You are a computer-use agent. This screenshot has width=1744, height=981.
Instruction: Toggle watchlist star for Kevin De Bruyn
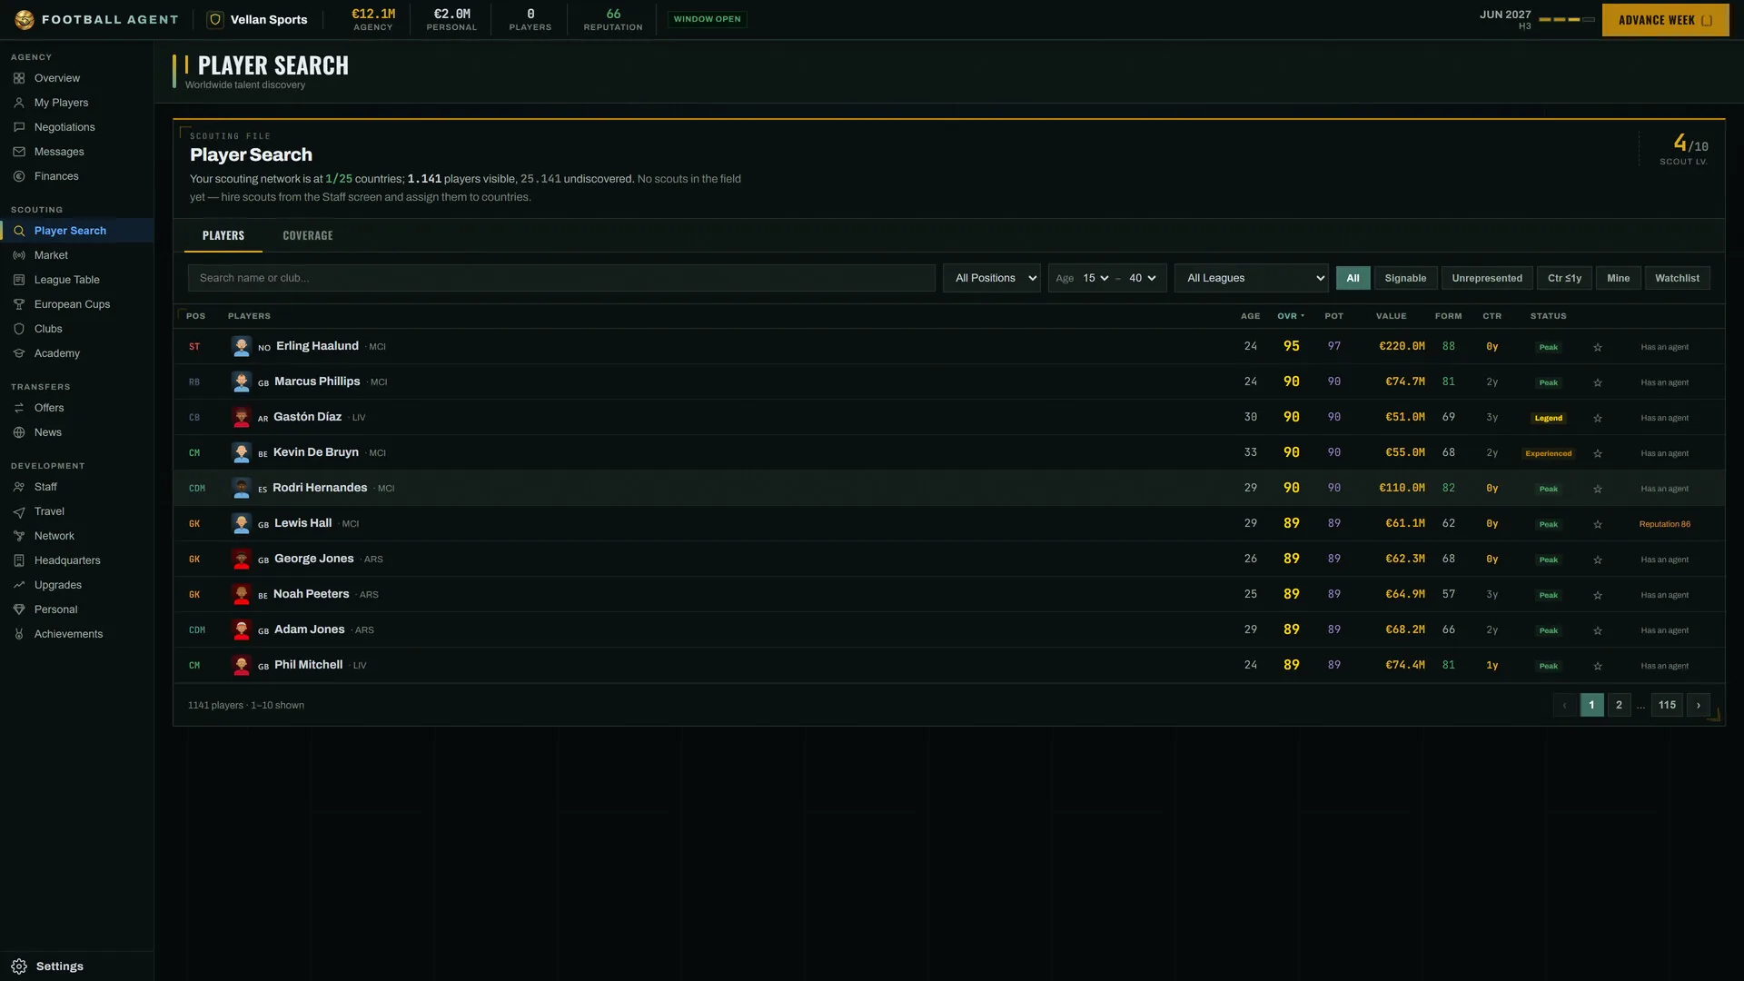(x=1598, y=453)
